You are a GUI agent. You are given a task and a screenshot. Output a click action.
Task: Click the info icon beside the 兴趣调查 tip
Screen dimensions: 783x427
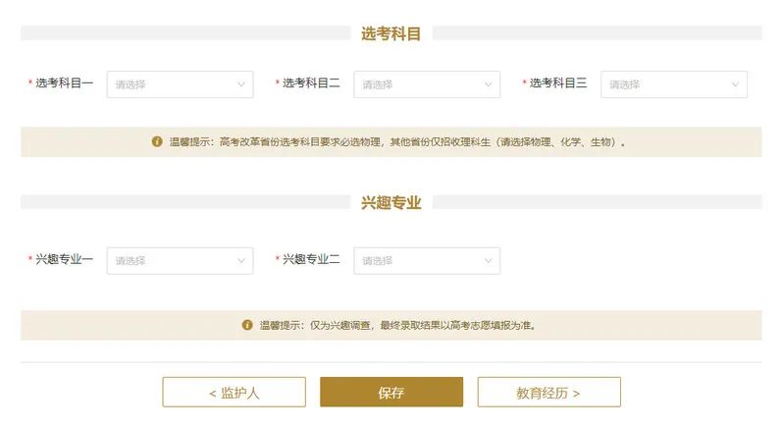point(247,325)
